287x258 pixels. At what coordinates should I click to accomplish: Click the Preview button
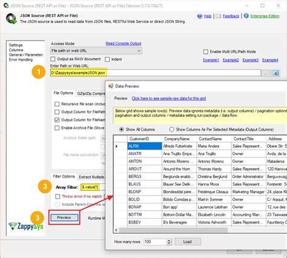tap(64, 217)
